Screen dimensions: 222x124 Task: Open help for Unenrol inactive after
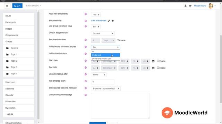pyautogui.click(x=86, y=74)
